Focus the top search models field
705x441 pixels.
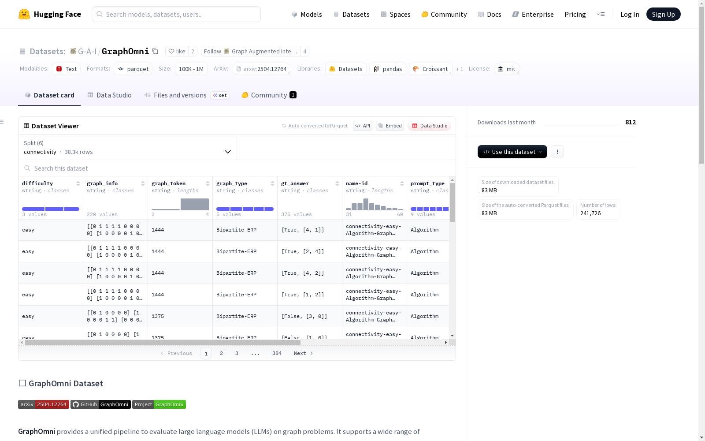pos(176,14)
